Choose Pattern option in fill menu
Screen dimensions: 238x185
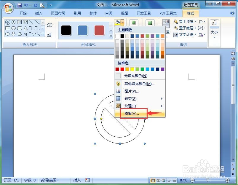pos(140,114)
